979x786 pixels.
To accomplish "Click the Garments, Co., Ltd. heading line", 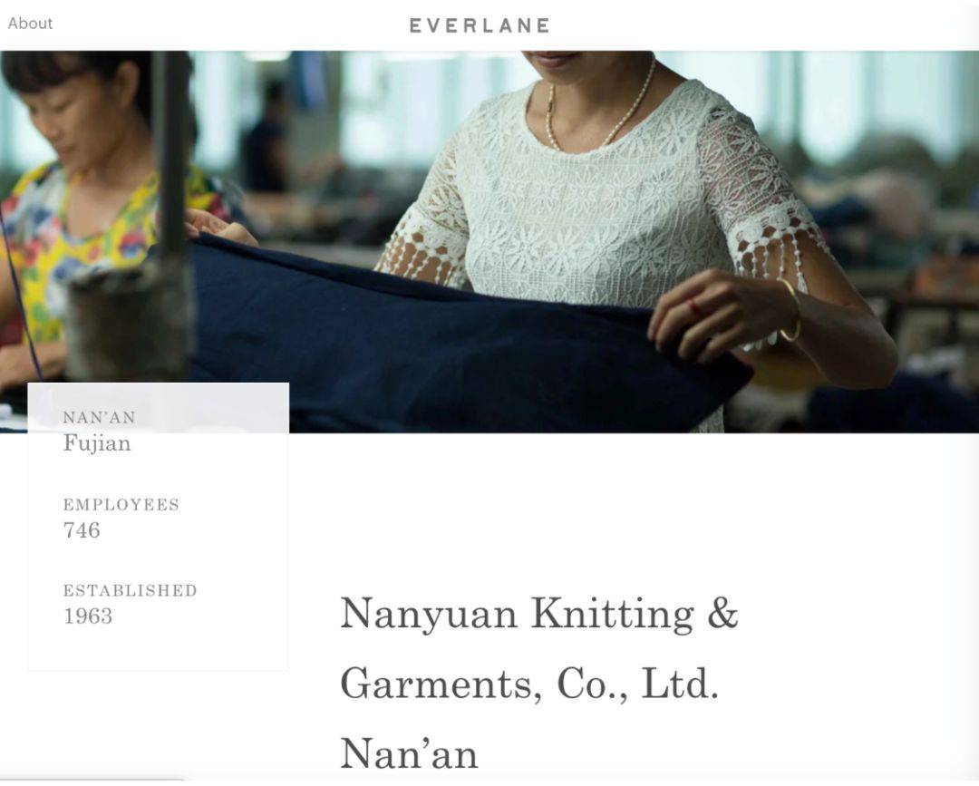I will [530, 684].
